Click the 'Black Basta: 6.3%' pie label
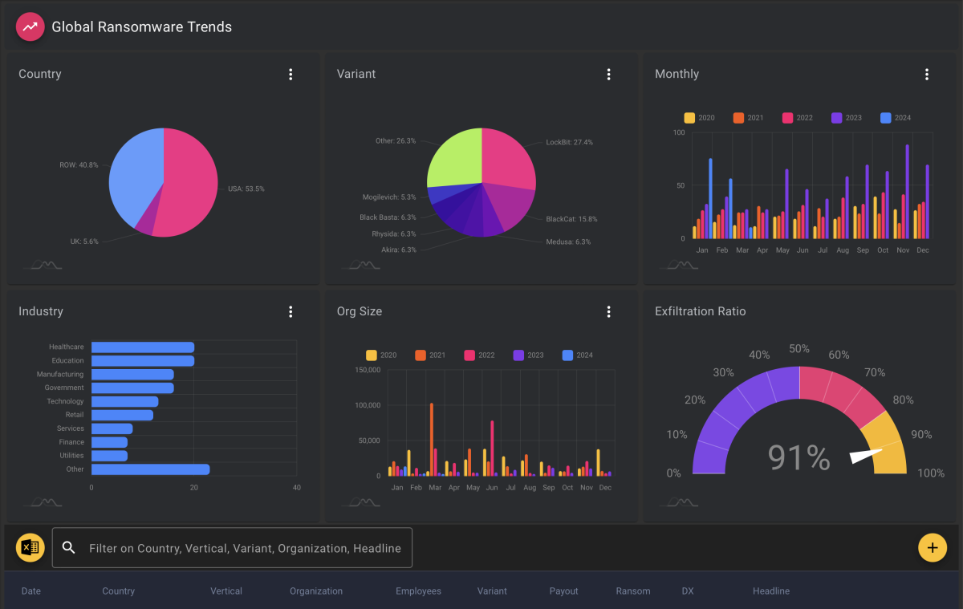The width and height of the screenshot is (963, 609). point(388,217)
